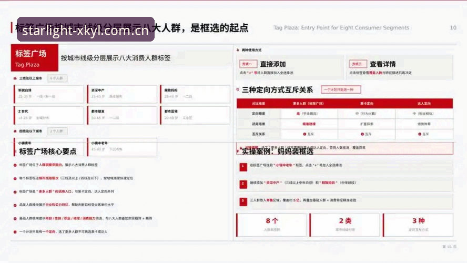Click the 互斥 icon in 达人定向 column

click(x=420, y=134)
